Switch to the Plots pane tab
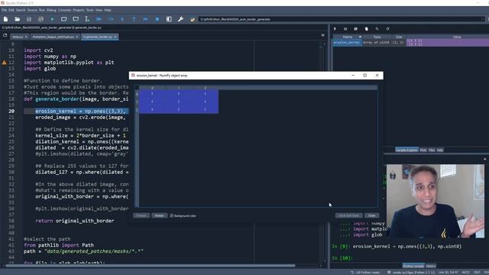489x275 pixels. pos(423,150)
